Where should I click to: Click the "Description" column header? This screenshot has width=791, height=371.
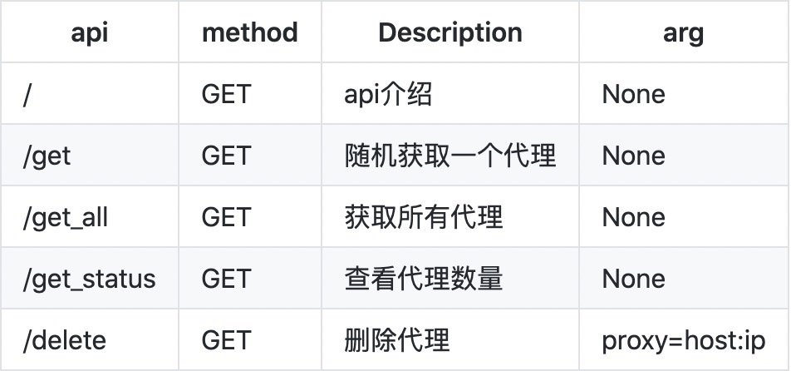point(450,32)
